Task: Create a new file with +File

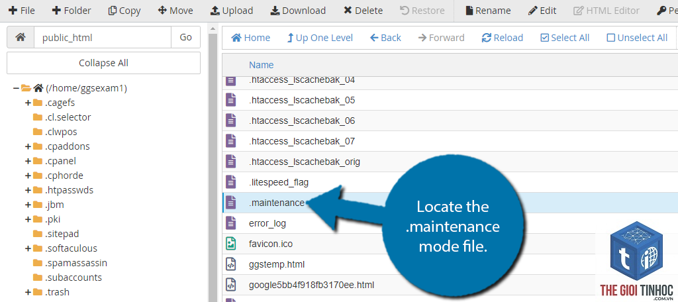Action: pos(22,11)
